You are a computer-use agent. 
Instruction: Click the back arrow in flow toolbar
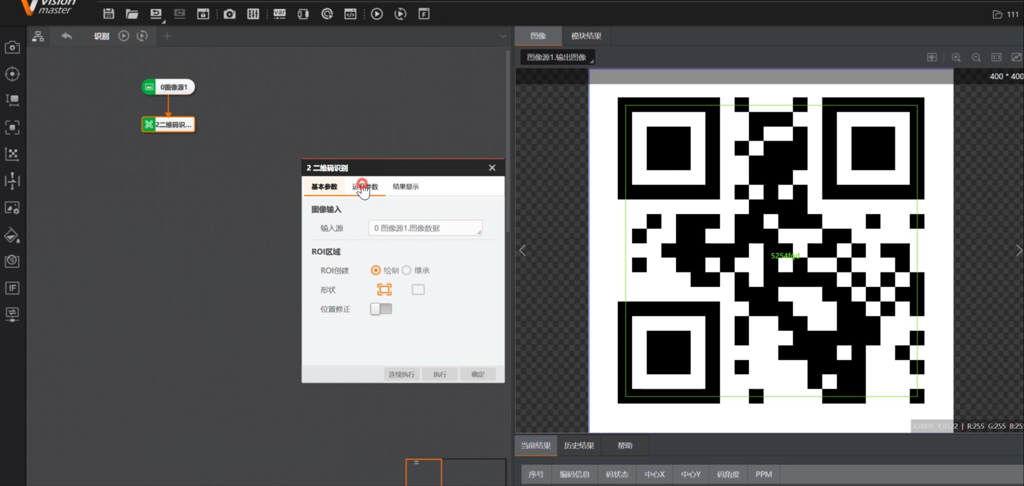(x=67, y=36)
